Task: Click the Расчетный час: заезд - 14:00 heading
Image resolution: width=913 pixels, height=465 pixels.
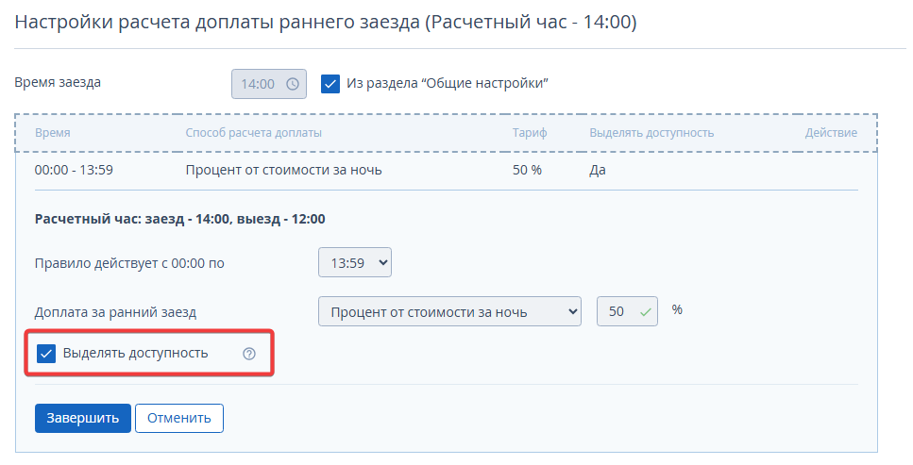Action: tap(180, 219)
